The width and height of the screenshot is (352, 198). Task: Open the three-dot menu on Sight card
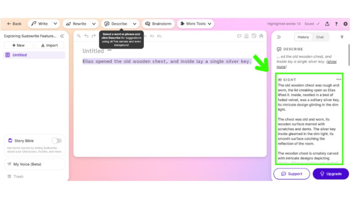coord(339,80)
